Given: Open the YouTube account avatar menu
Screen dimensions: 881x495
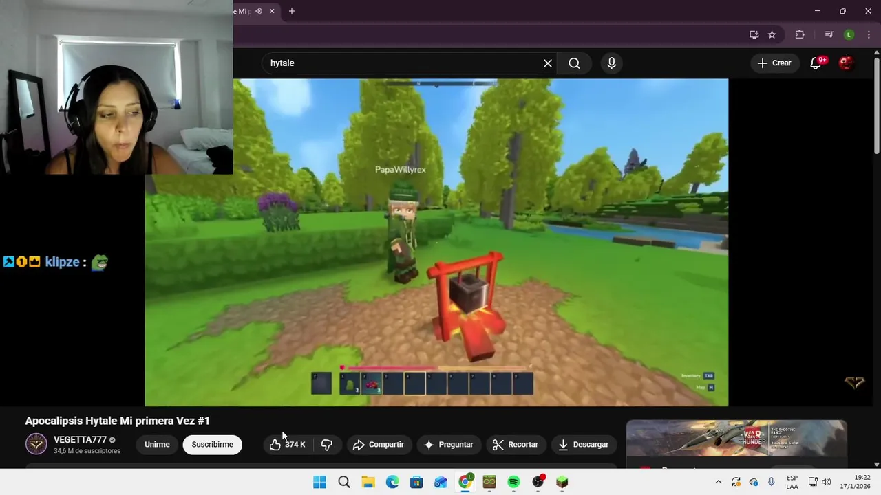Looking at the screenshot, I should pos(847,63).
